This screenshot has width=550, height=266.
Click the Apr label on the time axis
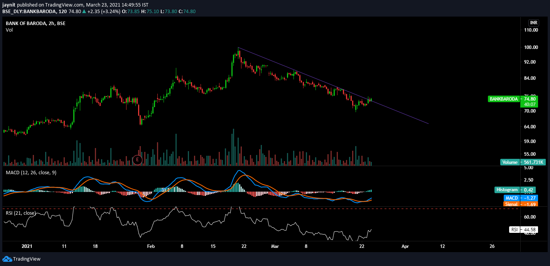(x=405, y=246)
